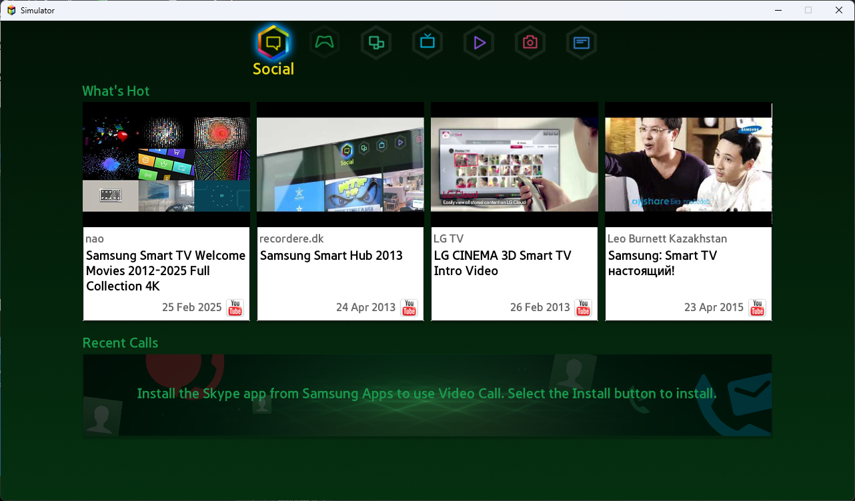Click YouTube icon on LG CINEMA 3D card
Image resolution: width=855 pixels, height=501 pixels.
click(583, 308)
